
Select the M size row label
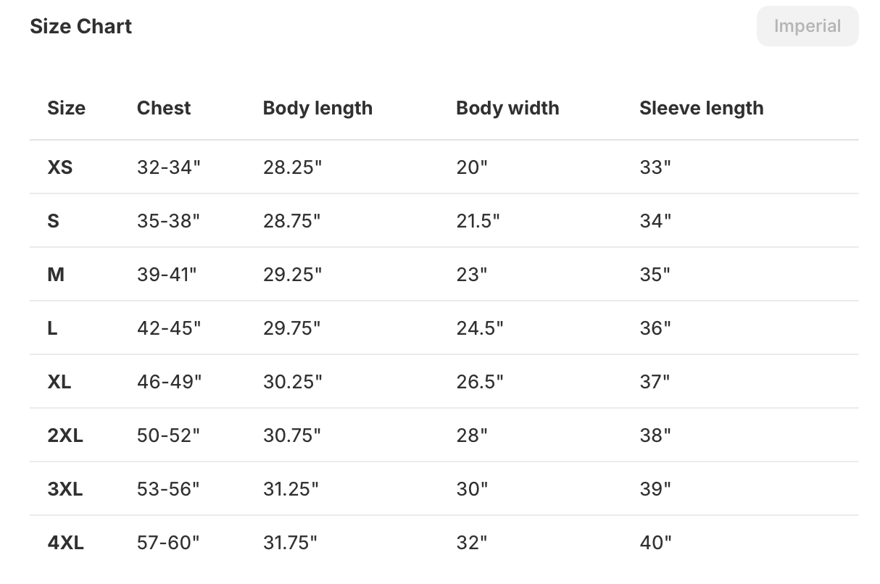point(56,275)
